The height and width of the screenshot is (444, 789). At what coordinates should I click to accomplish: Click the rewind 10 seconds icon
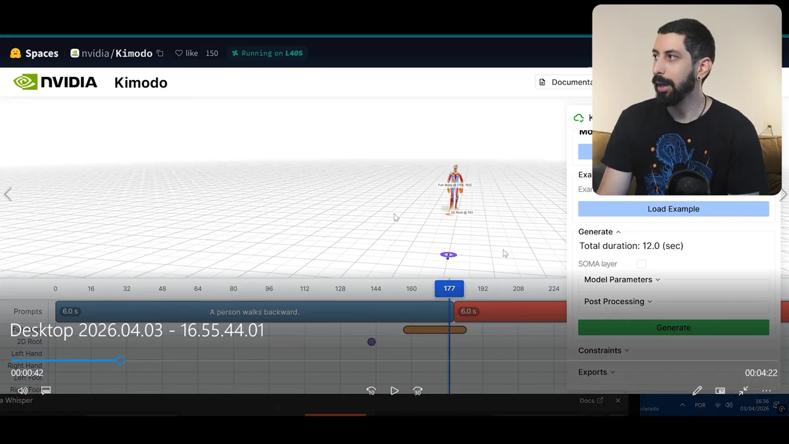[x=371, y=391]
